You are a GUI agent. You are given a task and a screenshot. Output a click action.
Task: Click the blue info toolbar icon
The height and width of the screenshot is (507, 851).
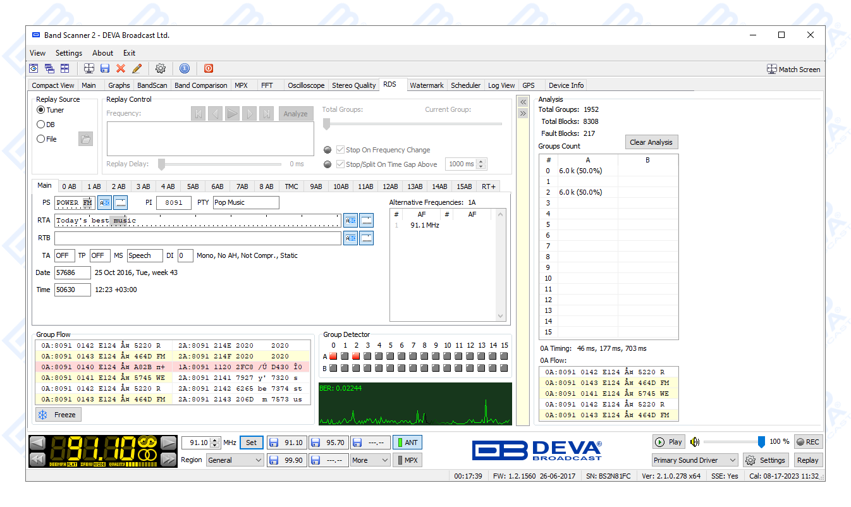coord(185,68)
